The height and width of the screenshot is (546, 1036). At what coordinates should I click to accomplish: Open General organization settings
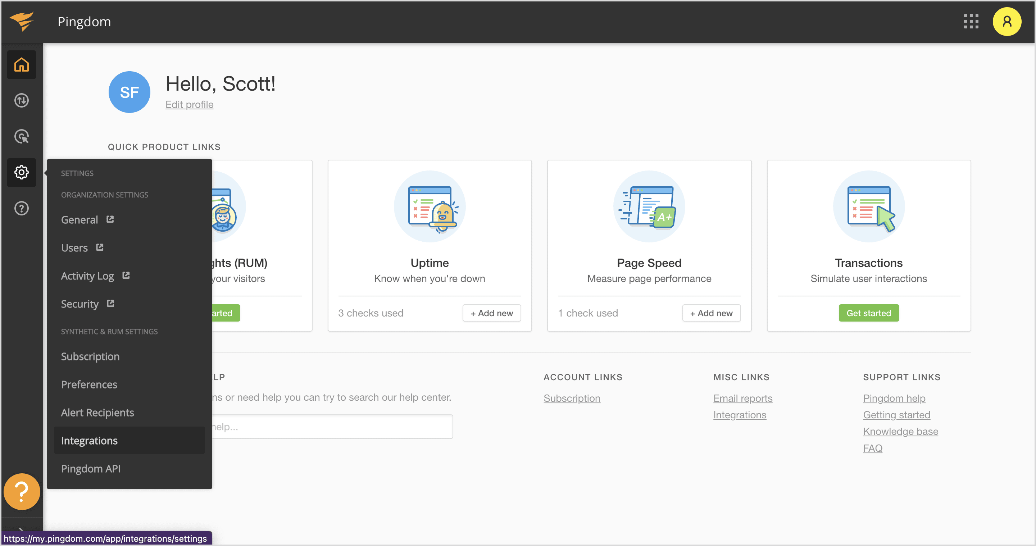pyautogui.click(x=79, y=219)
